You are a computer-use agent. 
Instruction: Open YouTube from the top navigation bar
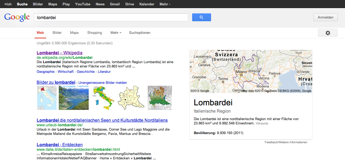click(83, 4)
